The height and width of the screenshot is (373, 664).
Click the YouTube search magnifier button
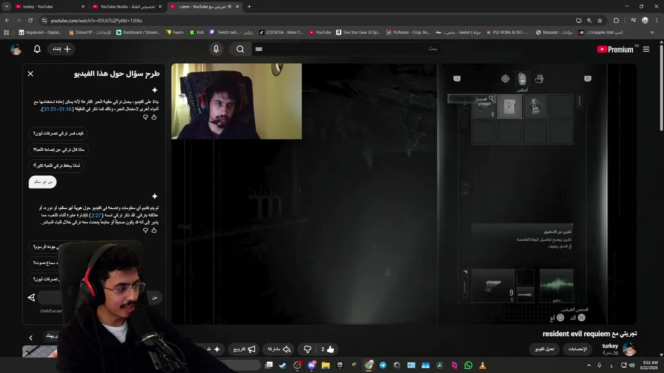click(x=240, y=49)
